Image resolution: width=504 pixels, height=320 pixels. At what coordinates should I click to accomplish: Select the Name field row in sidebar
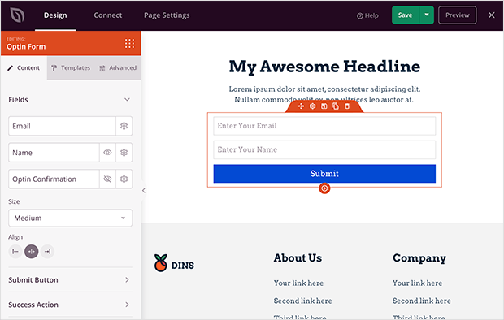(54, 153)
